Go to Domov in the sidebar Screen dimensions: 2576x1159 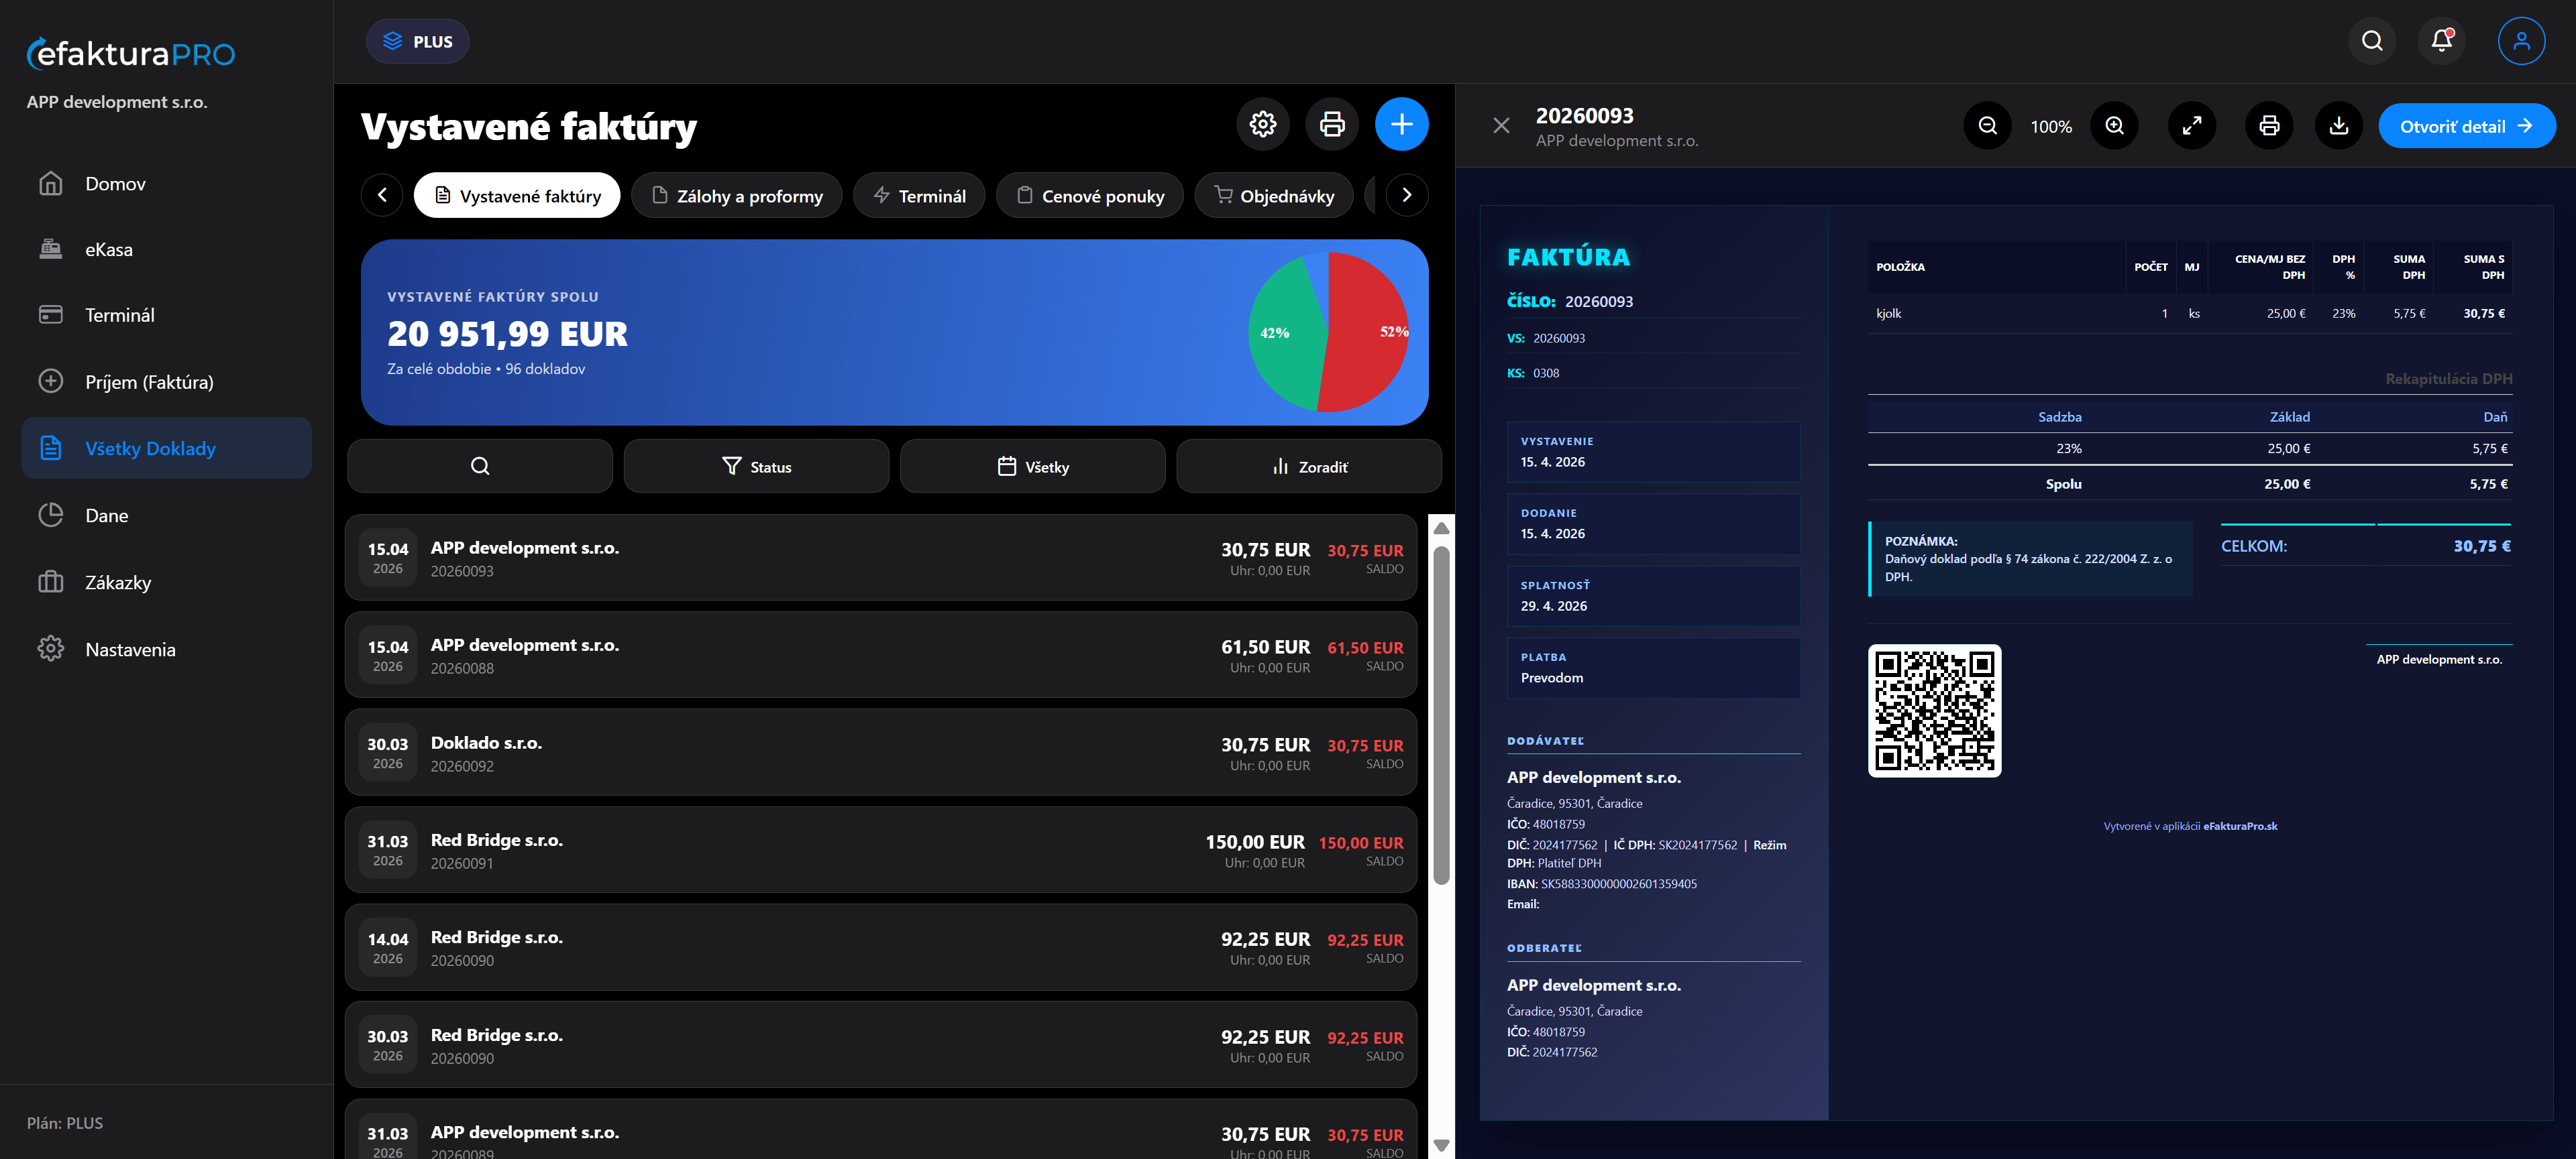click(x=166, y=184)
